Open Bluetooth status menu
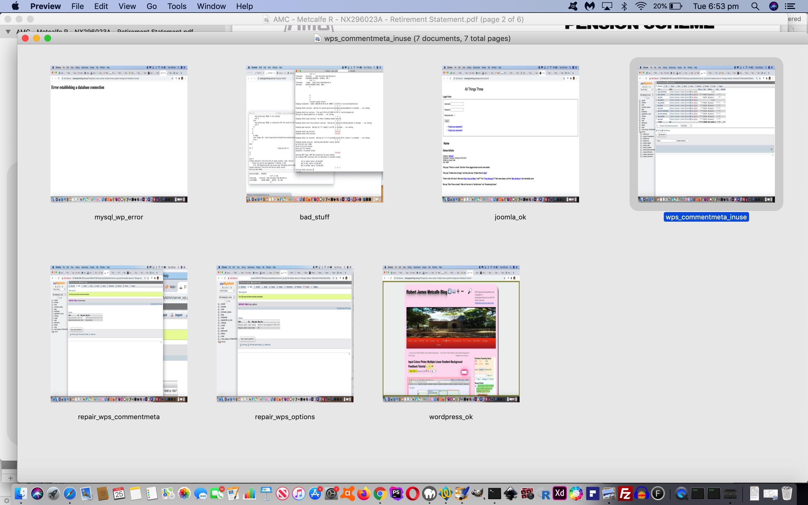808x505 pixels. (624, 6)
